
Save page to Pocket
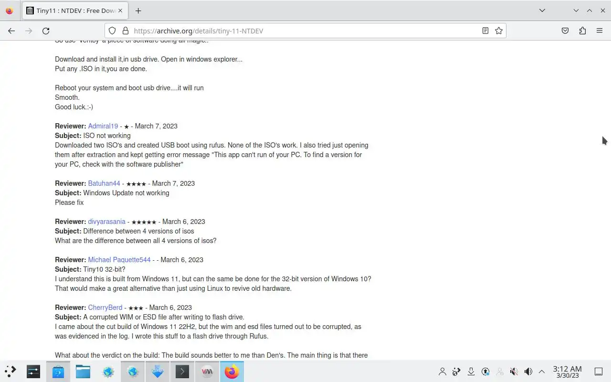coord(565,31)
